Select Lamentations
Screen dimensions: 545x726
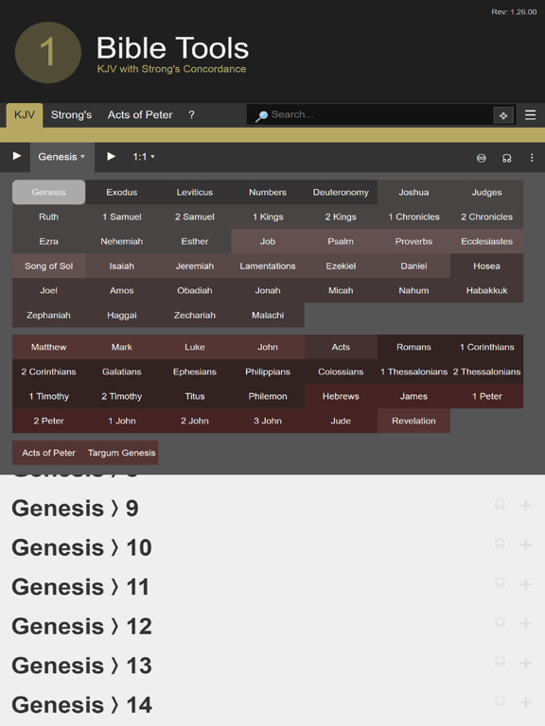tap(268, 266)
